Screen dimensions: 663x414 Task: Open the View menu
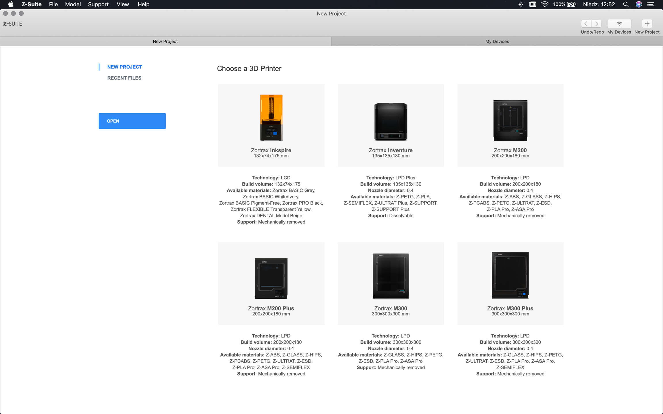(123, 4)
